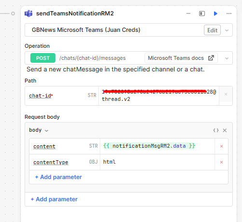242x222 pixels.
Task: Delete the contentType parameter row
Action: [x=221, y=162]
